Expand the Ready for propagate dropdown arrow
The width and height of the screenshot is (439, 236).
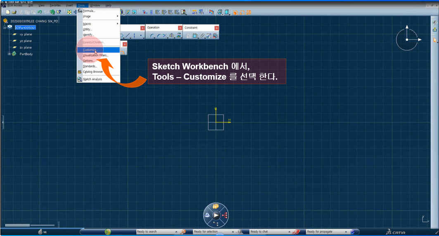tap(346, 232)
